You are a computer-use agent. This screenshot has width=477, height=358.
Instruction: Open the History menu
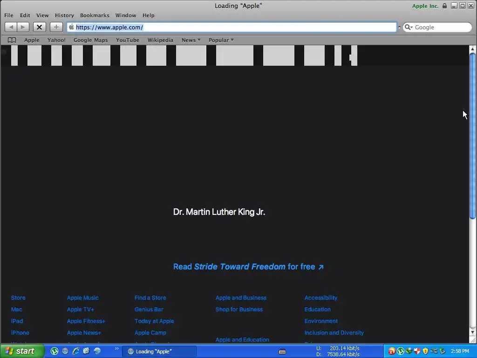tap(64, 15)
